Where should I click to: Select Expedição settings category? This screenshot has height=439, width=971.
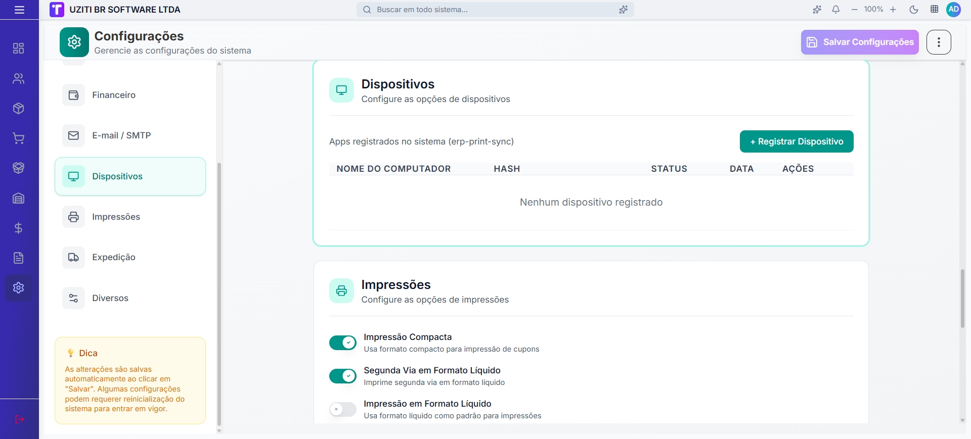pyautogui.click(x=130, y=257)
